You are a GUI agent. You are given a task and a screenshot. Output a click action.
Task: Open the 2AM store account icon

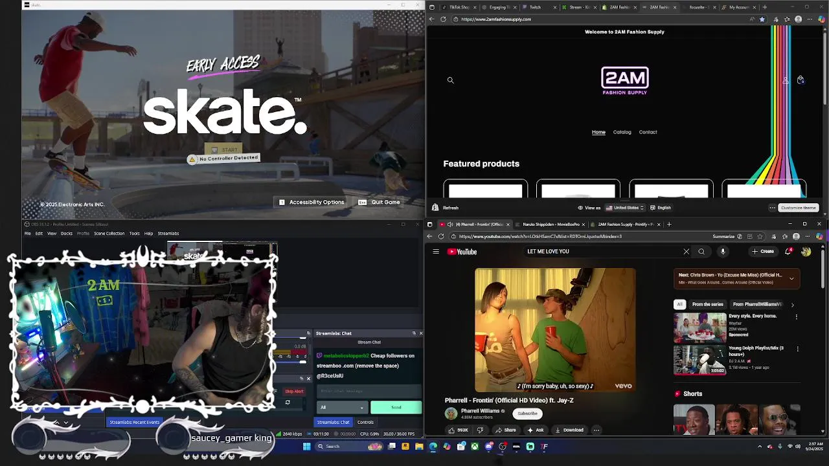tap(786, 80)
